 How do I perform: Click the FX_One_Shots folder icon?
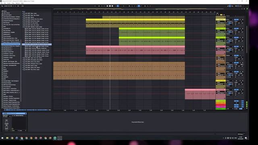[24, 23]
